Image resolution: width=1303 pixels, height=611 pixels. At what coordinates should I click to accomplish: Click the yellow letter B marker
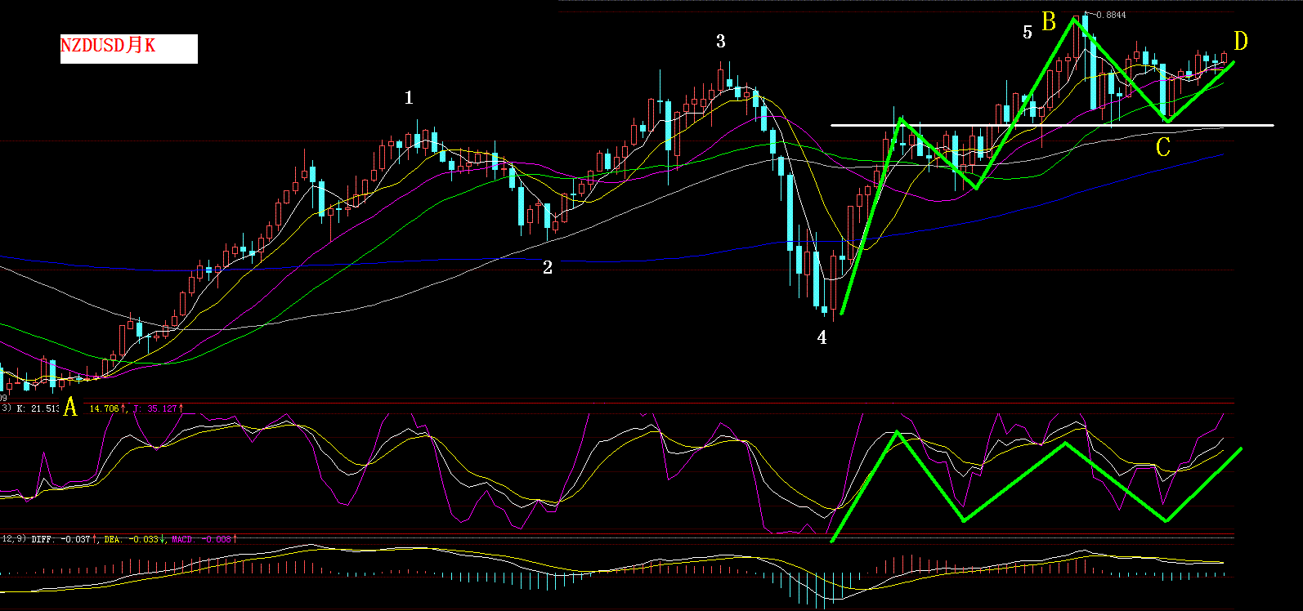pyautogui.click(x=1049, y=21)
